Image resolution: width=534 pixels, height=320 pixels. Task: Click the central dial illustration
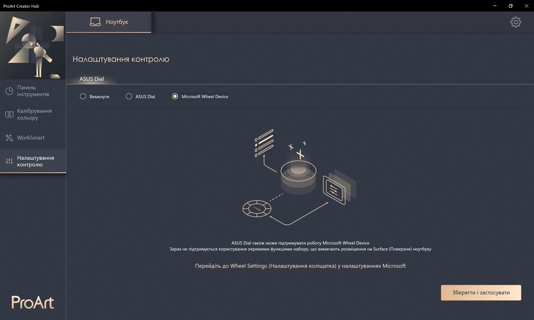[x=299, y=176]
